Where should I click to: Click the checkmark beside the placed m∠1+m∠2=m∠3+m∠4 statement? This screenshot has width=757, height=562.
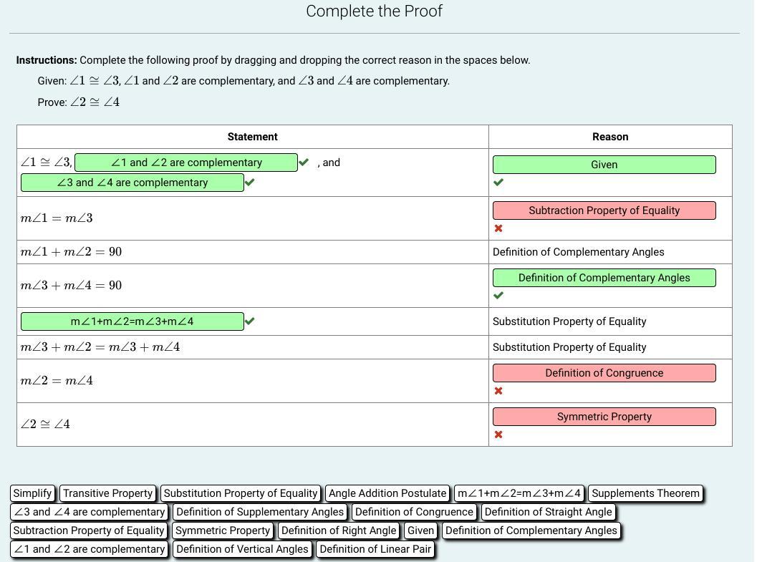point(249,321)
